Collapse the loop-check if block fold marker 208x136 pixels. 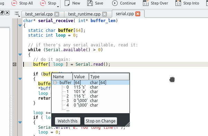click(20, 123)
